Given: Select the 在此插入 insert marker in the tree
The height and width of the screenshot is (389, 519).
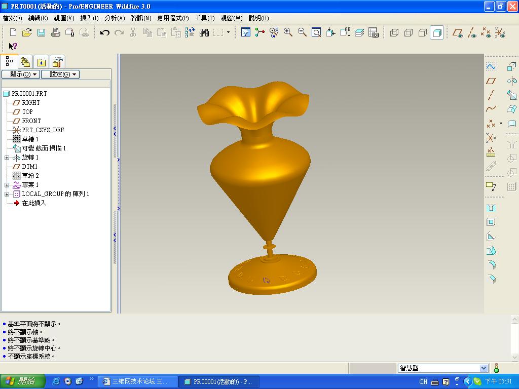Looking at the screenshot, I should (34, 203).
